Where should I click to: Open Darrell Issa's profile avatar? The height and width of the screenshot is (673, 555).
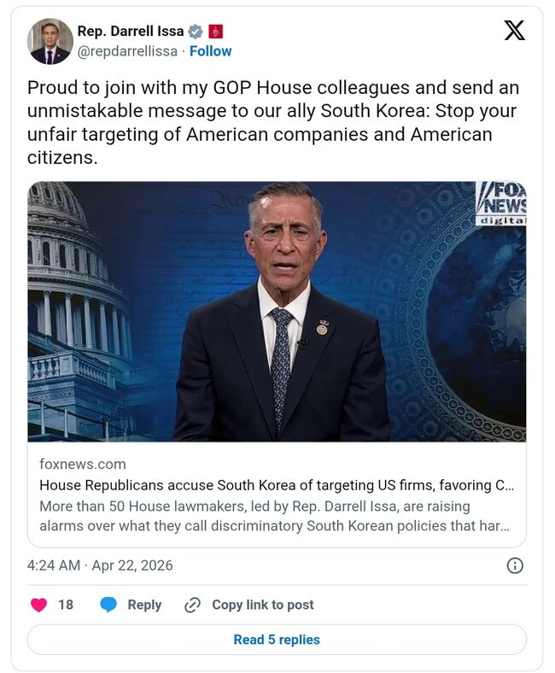point(50,41)
